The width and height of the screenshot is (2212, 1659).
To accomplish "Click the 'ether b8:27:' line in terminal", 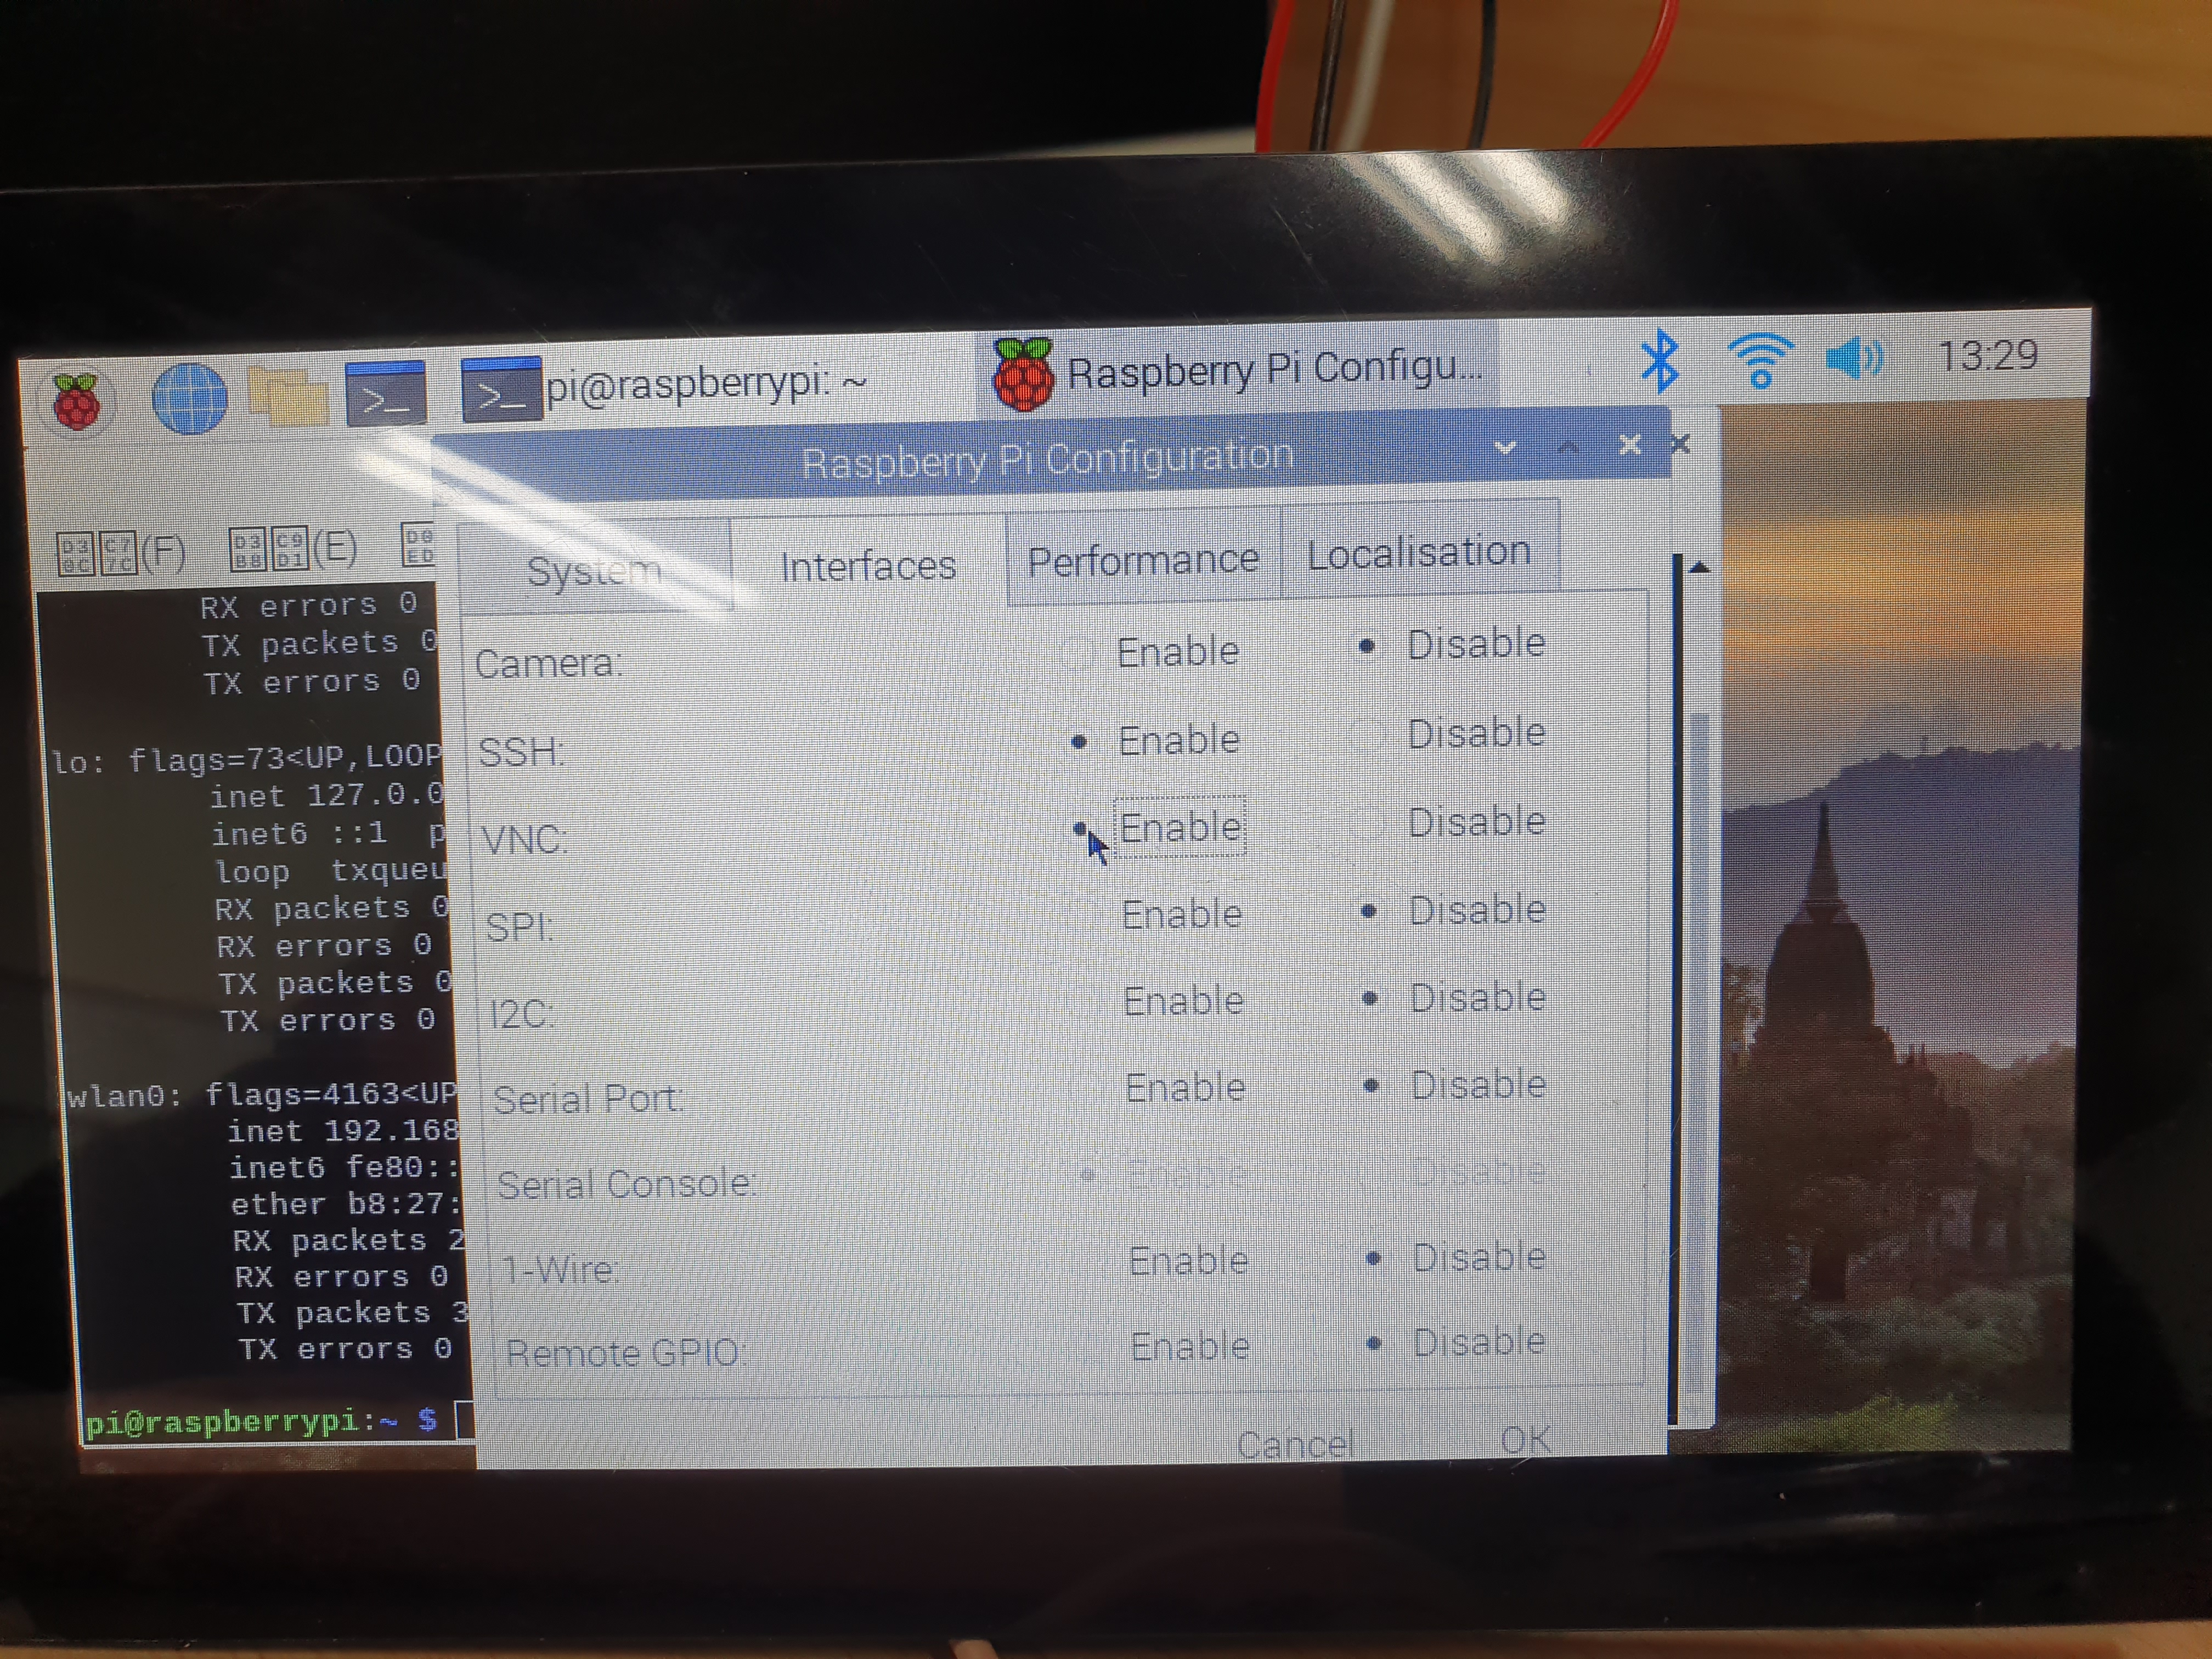I will (x=345, y=1204).
